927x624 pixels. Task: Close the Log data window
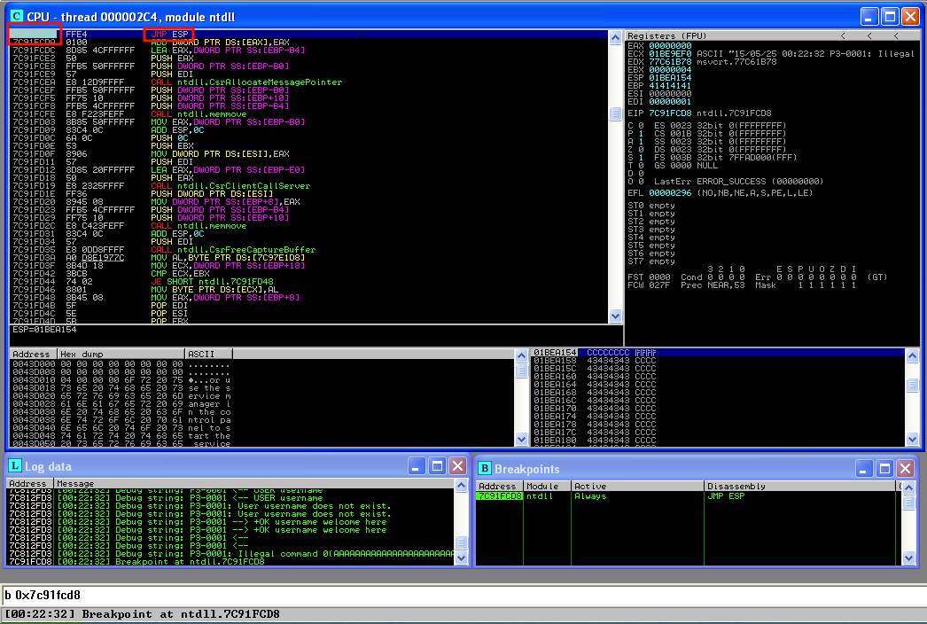point(457,466)
